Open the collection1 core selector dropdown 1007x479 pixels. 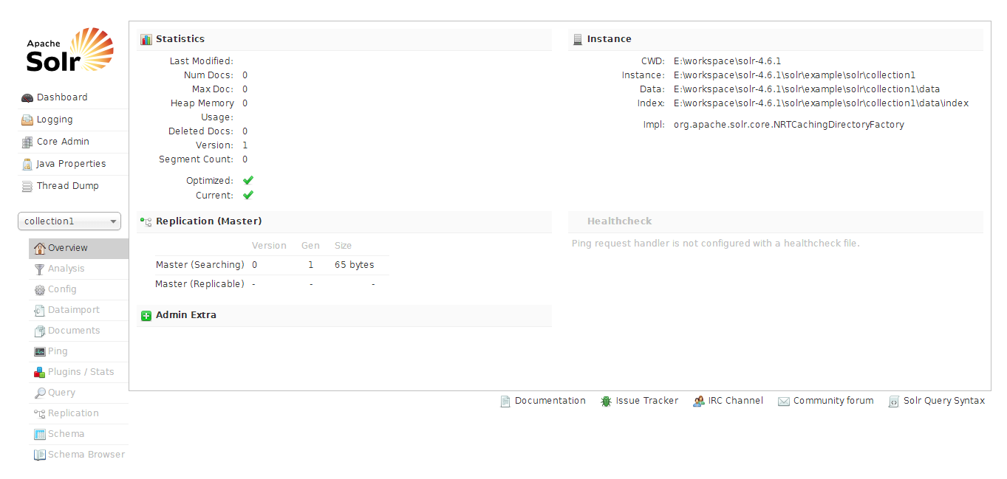[x=69, y=221]
